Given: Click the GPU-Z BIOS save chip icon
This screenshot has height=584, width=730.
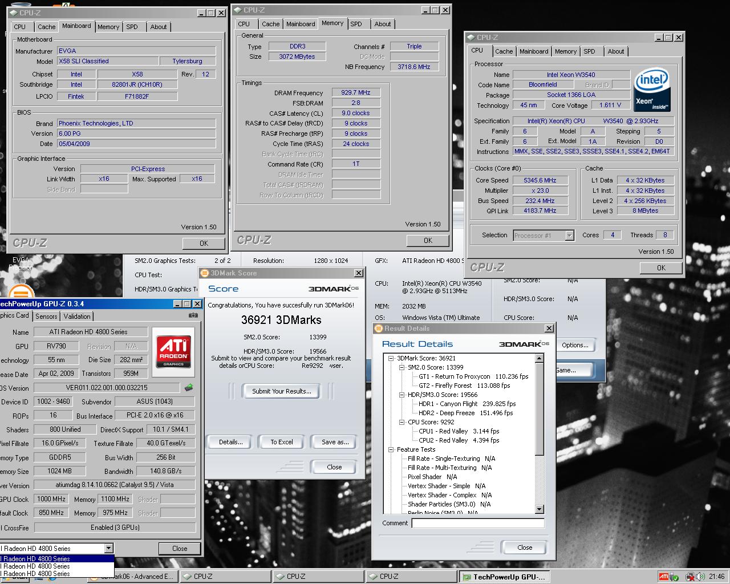Looking at the screenshot, I should click(188, 388).
